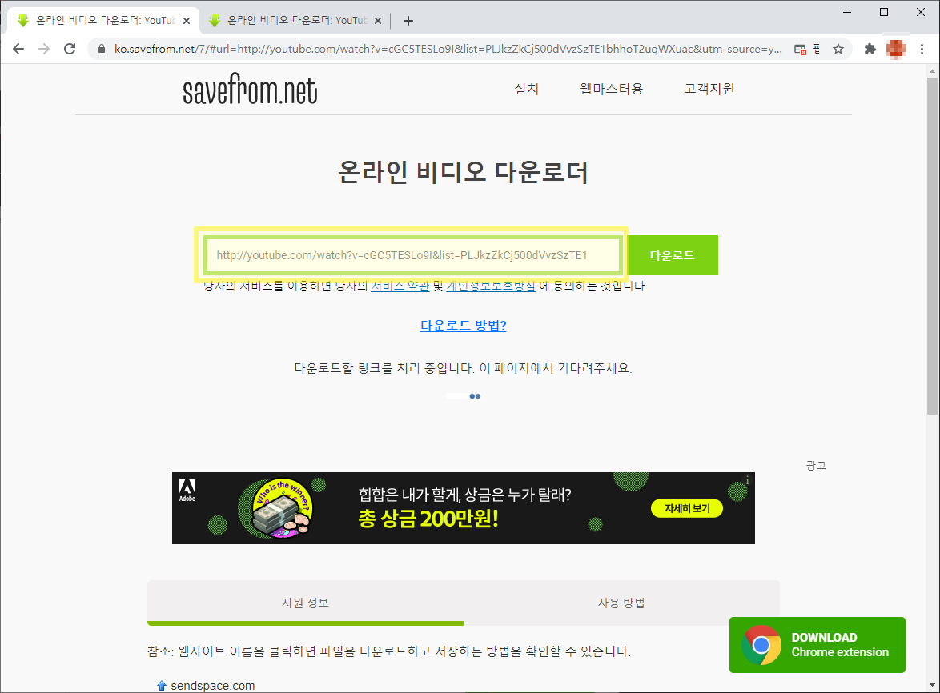
Task: Click the savefrom.net logo
Action: [250, 90]
